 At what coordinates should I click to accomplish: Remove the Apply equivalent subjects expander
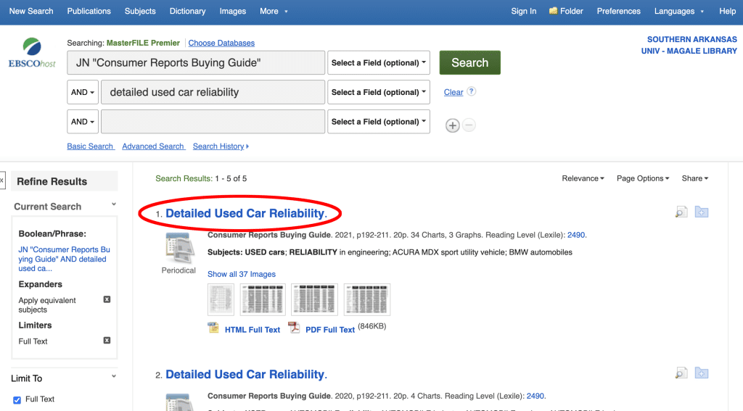tap(107, 299)
